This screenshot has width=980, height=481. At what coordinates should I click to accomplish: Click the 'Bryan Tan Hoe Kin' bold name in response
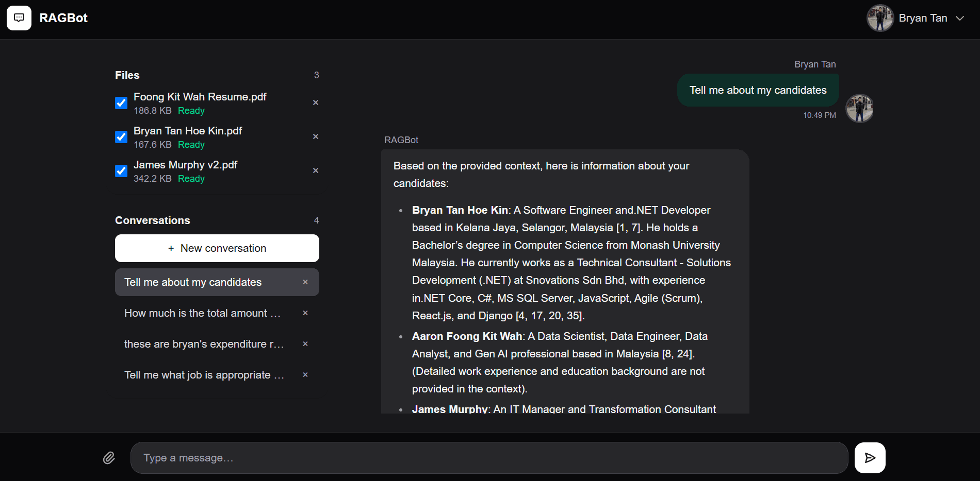tap(460, 210)
